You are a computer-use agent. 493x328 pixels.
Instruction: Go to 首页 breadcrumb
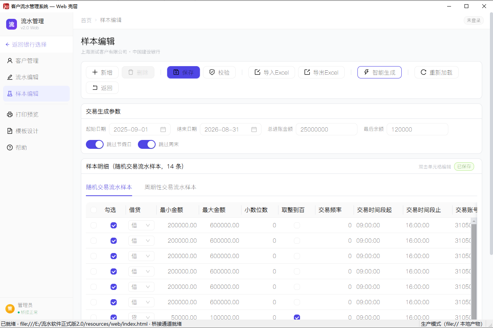tap(86, 20)
